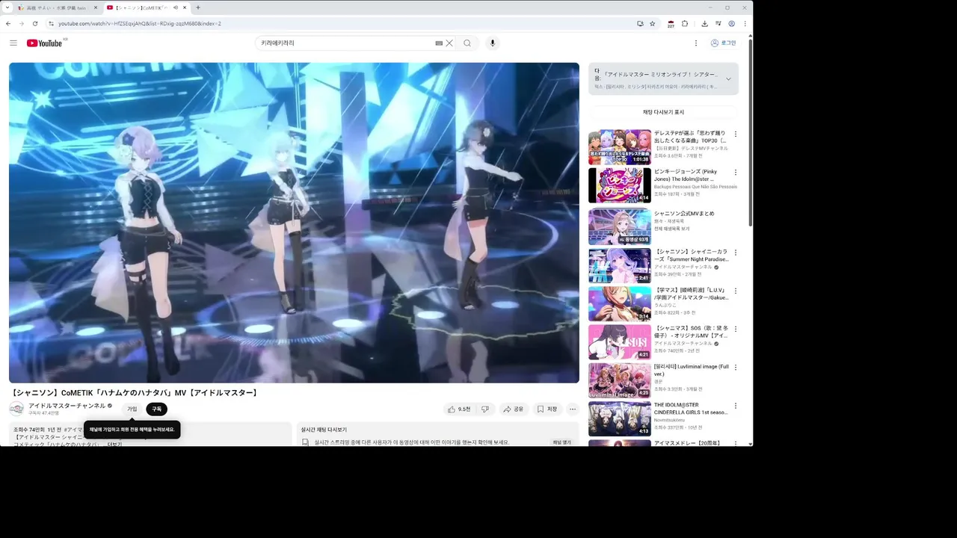
Task: Click the video player to pause playback
Action: pyautogui.click(x=294, y=223)
